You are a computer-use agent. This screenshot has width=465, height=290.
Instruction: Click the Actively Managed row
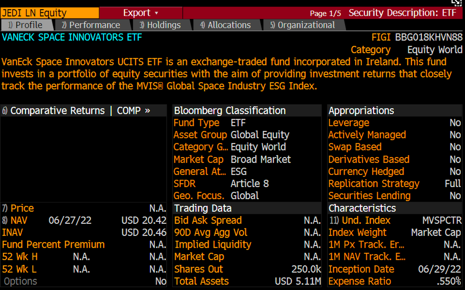395,135
